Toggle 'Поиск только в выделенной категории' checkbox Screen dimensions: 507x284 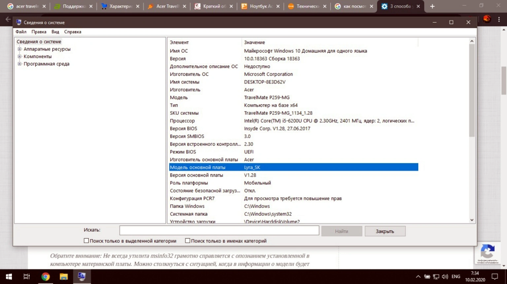coord(86,241)
